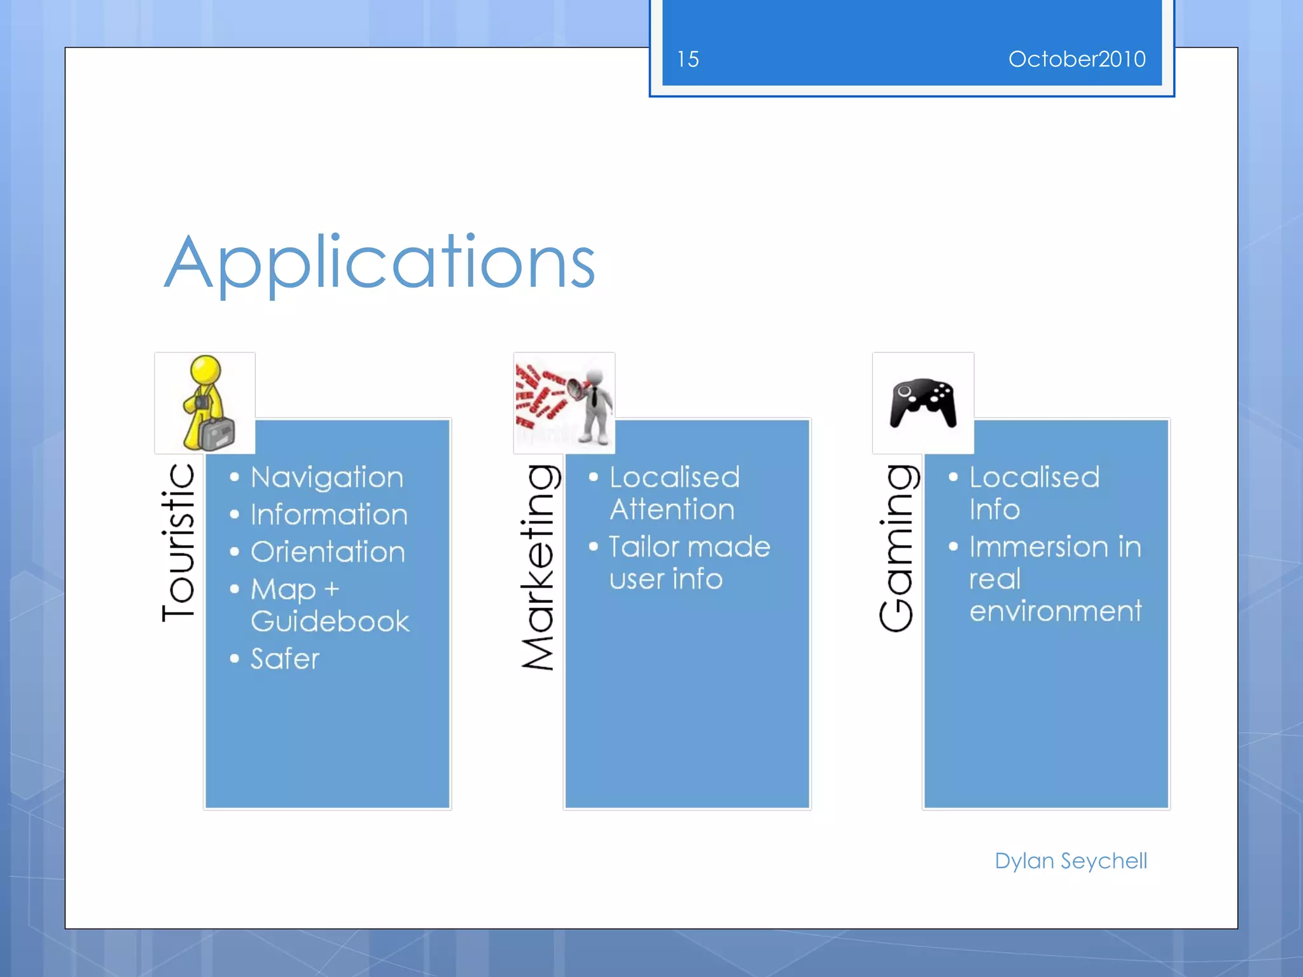Click the October2010 date text
This screenshot has height=977, width=1303.
[x=1077, y=59]
